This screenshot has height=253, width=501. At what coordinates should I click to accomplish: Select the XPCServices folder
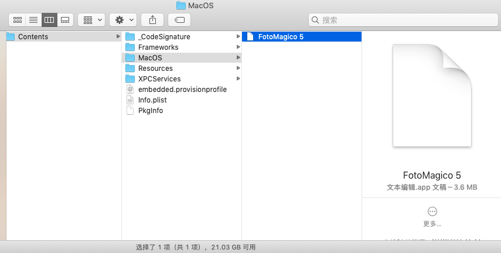click(x=182, y=78)
